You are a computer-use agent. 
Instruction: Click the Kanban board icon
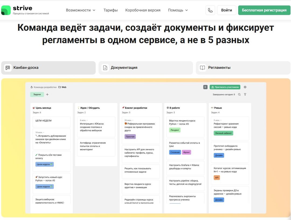click(x=8, y=68)
